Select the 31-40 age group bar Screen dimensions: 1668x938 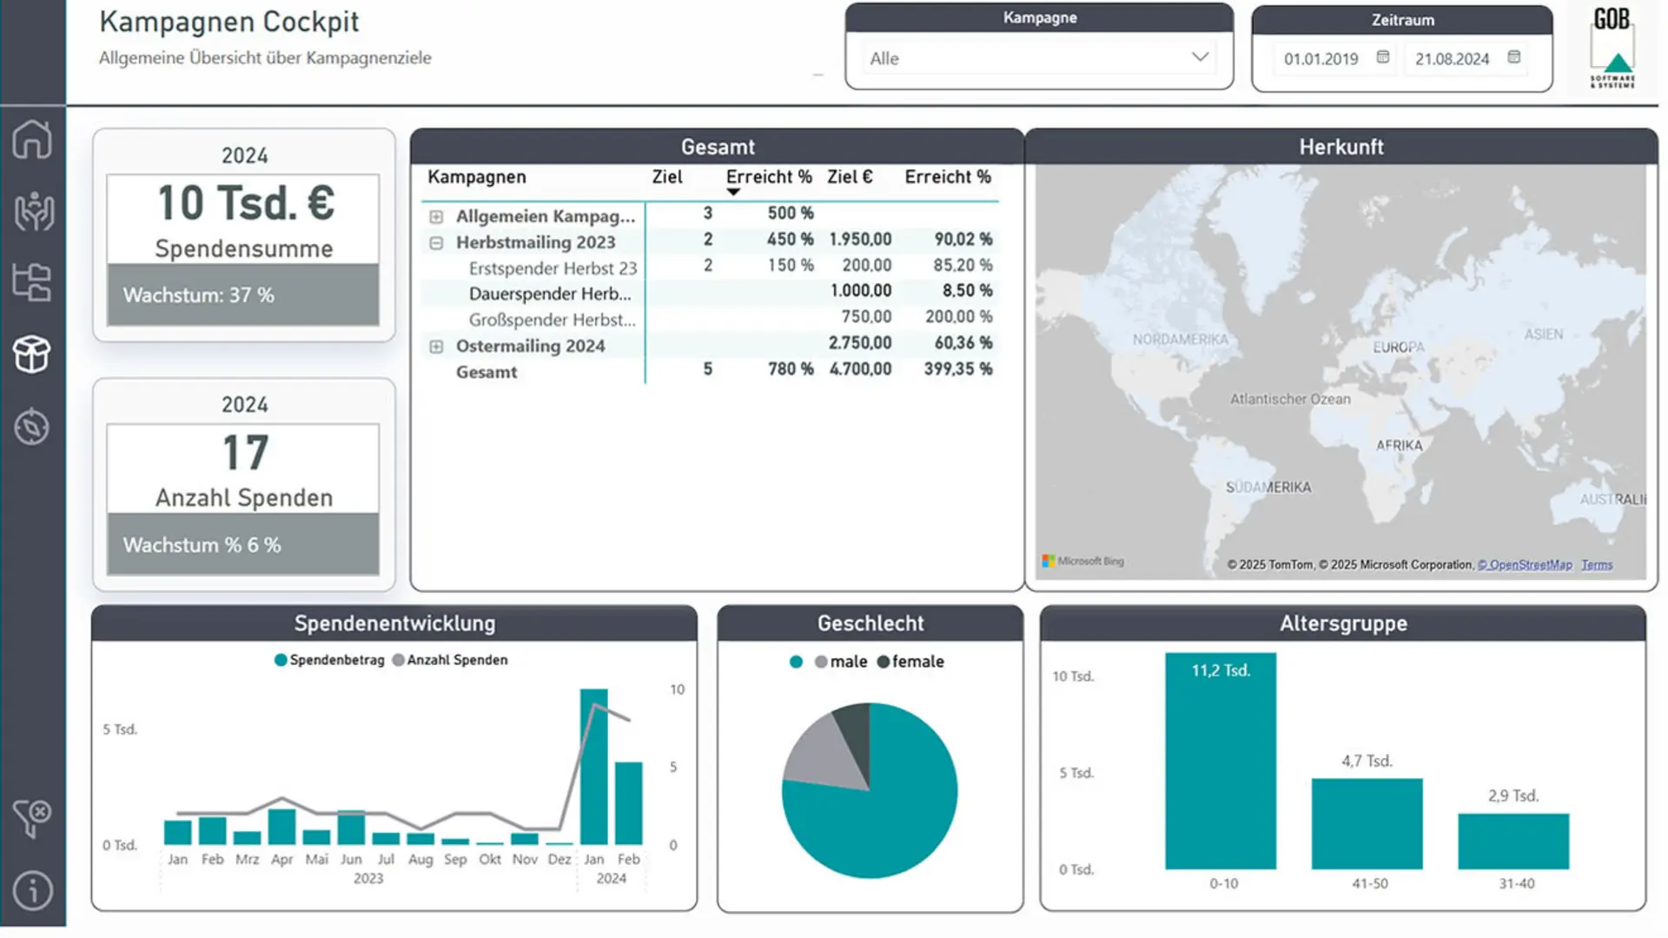tap(1513, 842)
